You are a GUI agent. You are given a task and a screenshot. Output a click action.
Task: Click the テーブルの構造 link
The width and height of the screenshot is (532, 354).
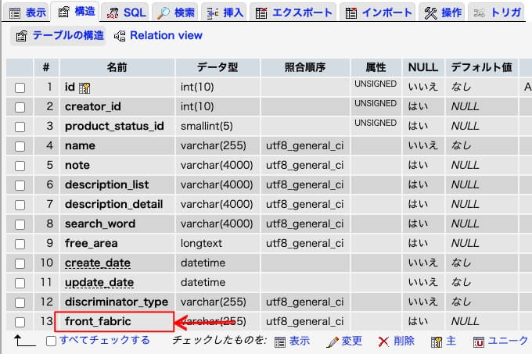pos(68,35)
